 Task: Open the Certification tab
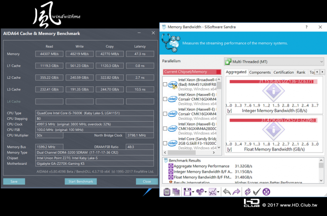click(284, 72)
